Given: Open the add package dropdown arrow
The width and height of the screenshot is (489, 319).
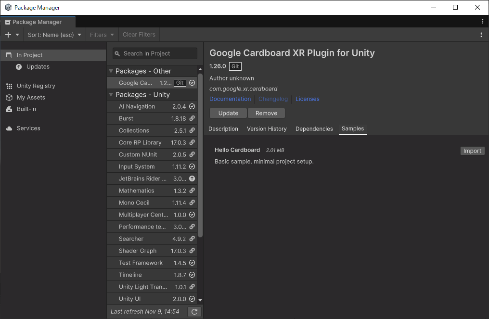Looking at the screenshot, I should tap(17, 35).
